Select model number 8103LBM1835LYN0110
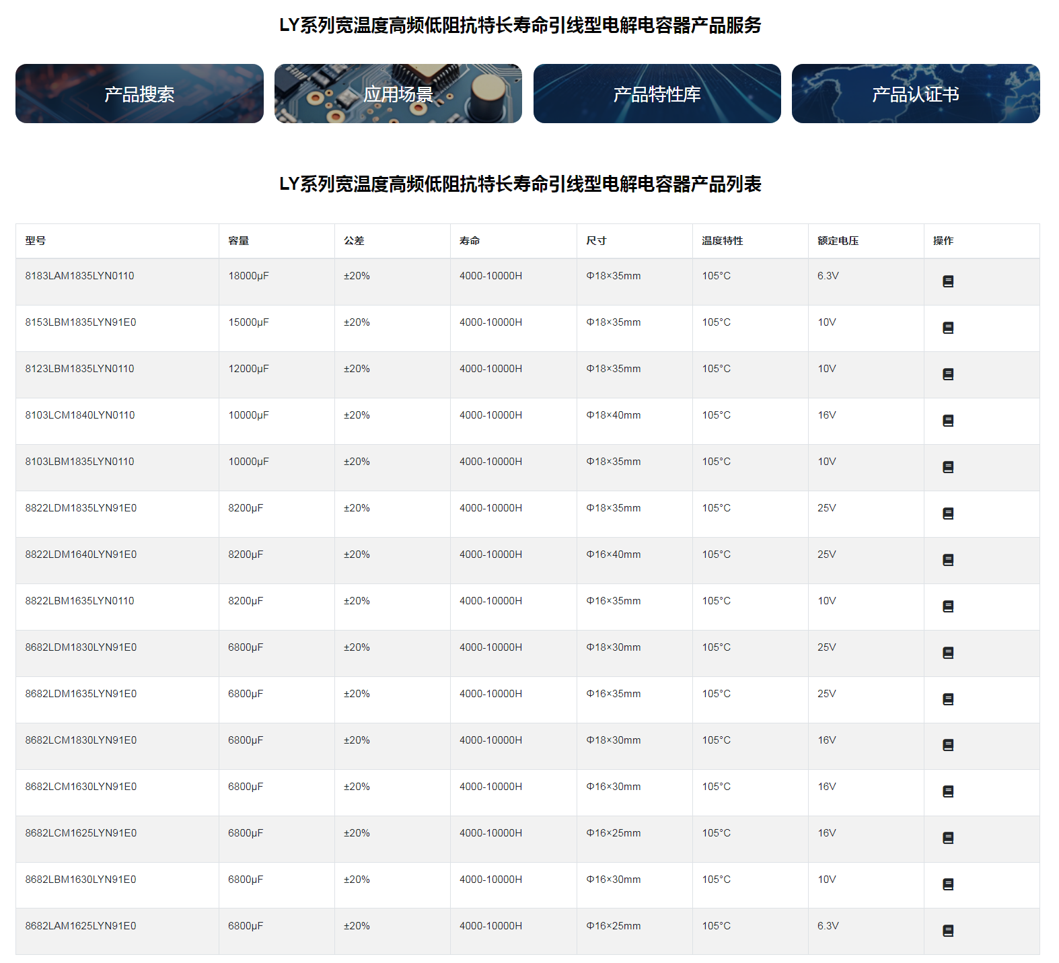Screen dimensions: 1059x963 [79, 462]
